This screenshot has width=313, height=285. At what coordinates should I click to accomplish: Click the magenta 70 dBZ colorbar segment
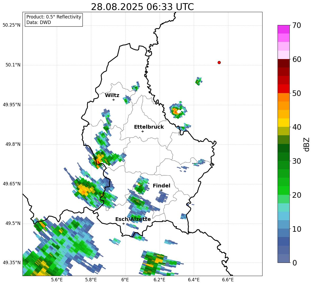pos(283,29)
